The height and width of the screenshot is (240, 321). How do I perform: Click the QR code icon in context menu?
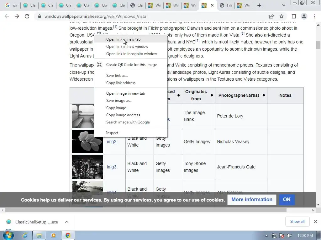pyautogui.click(x=100, y=64)
